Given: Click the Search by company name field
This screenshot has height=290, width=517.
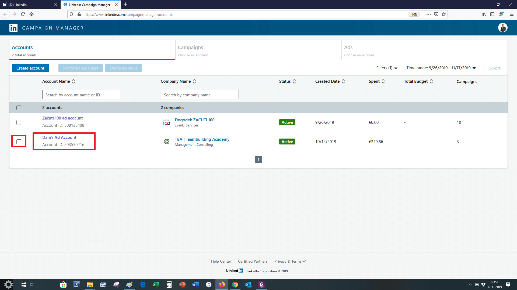Looking at the screenshot, I should click(x=200, y=95).
